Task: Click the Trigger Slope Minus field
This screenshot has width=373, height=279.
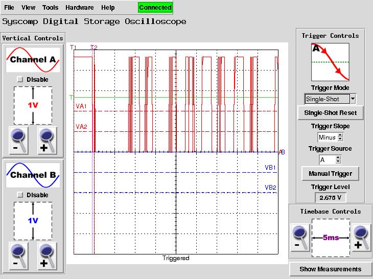Action: tap(328, 137)
